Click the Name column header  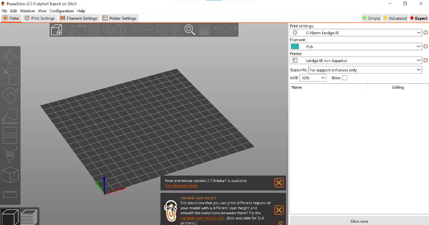[x=297, y=87]
